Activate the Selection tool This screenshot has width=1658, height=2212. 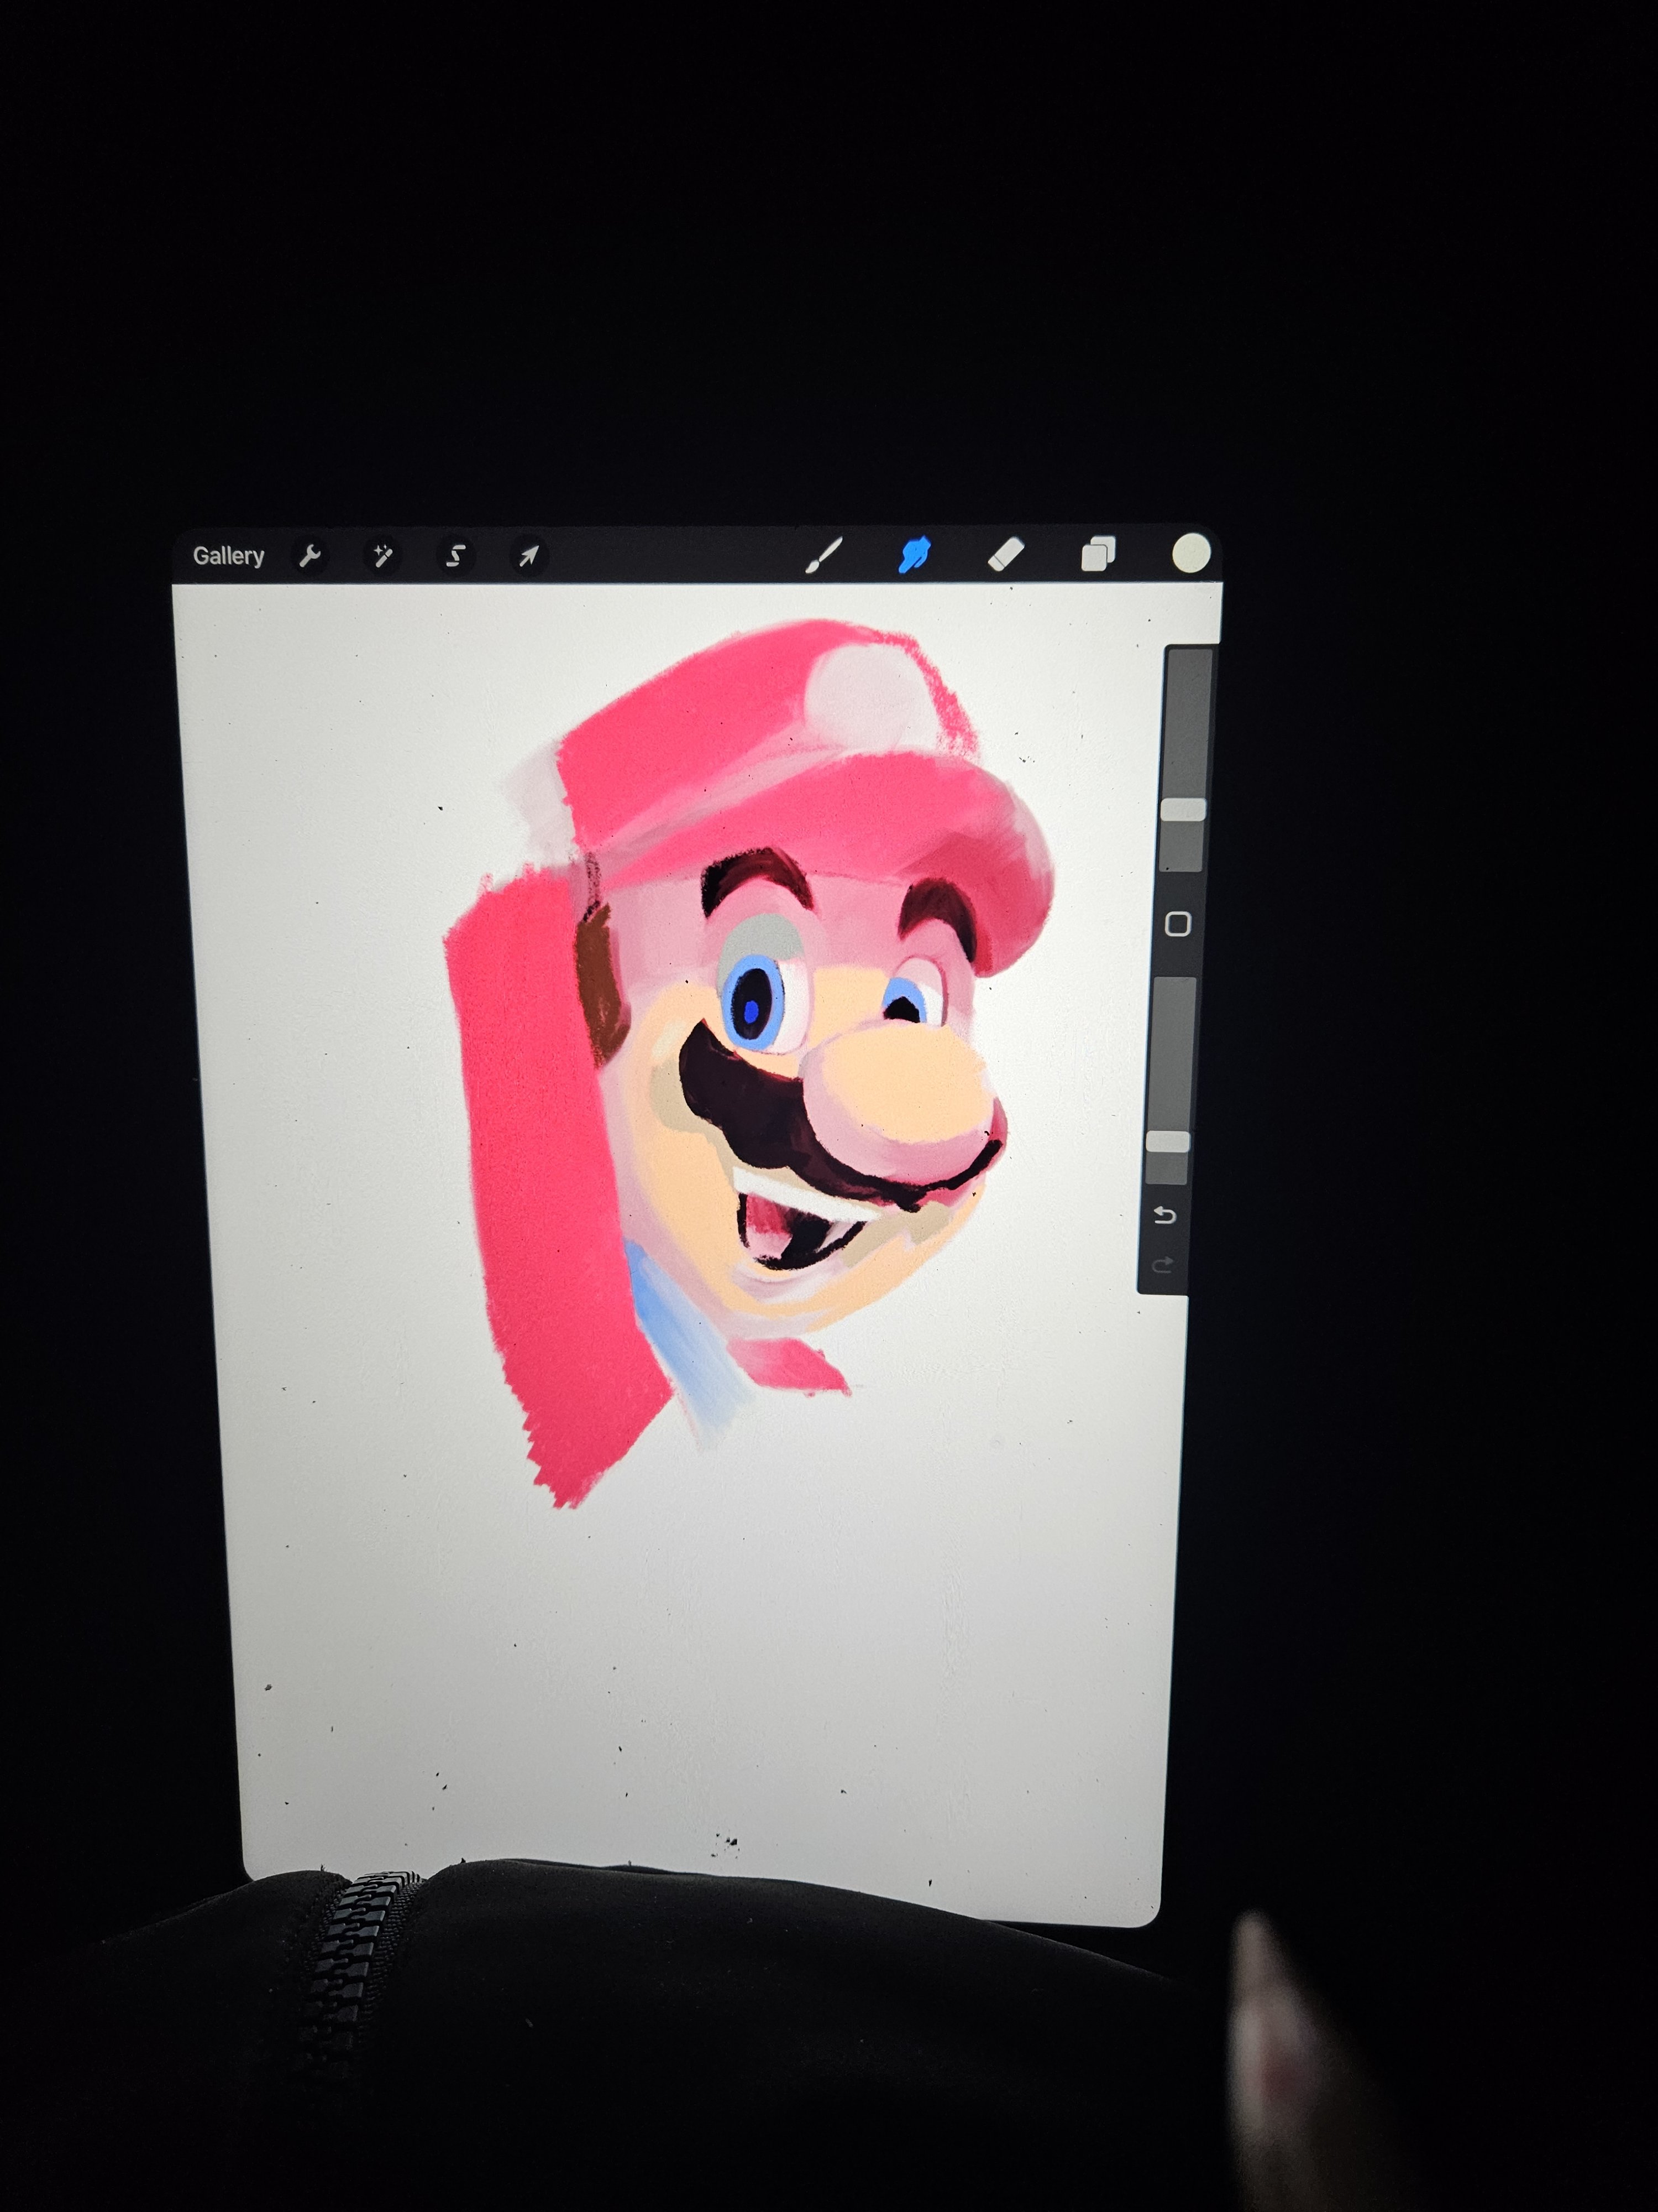(x=456, y=556)
